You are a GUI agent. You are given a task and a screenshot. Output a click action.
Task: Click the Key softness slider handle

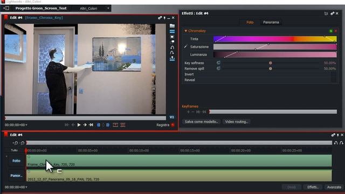pos(271,63)
